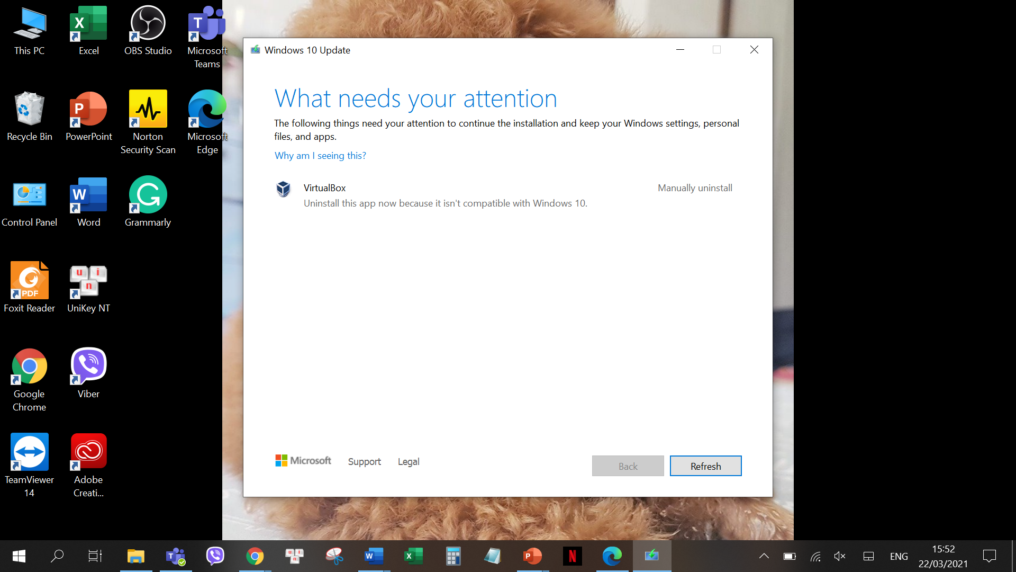Open Excel from the taskbar
1016x572 pixels.
click(x=414, y=556)
